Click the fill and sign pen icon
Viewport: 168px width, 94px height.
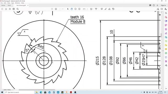[x=158, y=9]
